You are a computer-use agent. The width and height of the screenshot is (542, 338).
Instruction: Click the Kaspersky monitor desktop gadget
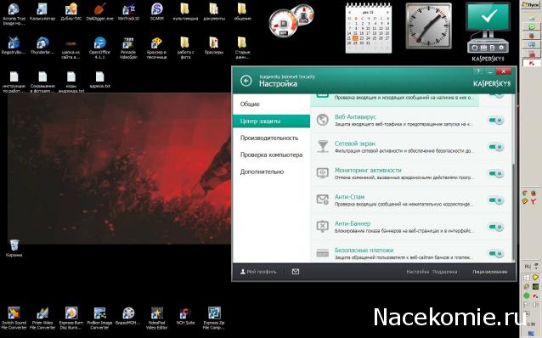488,31
